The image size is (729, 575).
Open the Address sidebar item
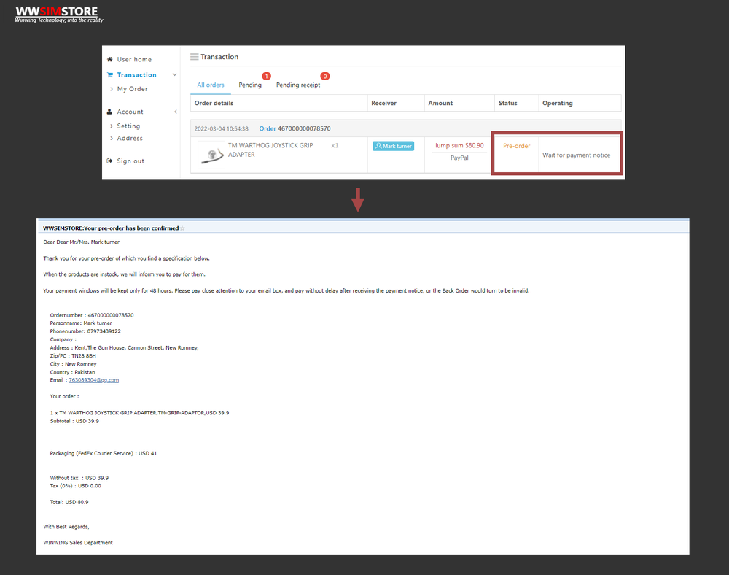130,138
